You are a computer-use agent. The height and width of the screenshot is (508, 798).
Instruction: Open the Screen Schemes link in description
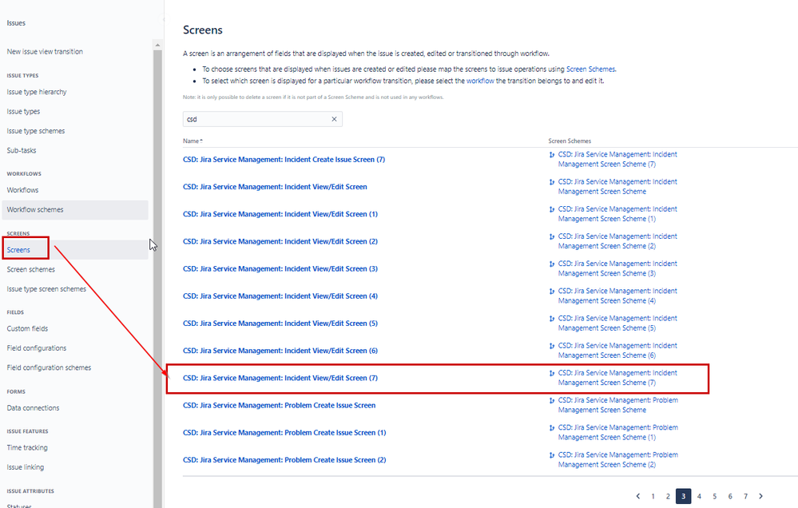[x=590, y=69]
